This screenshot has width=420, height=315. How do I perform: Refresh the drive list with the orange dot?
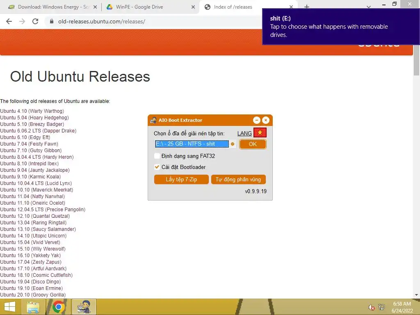tap(233, 144)
